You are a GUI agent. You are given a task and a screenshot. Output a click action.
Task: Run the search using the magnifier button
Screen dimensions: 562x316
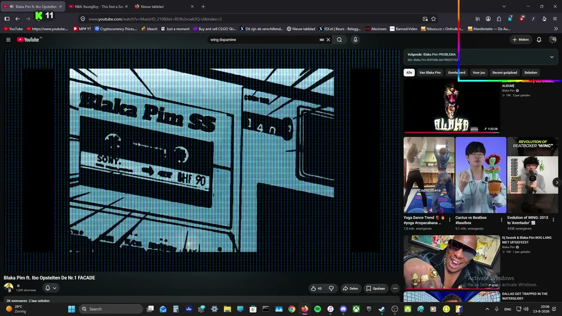point(339,39)
